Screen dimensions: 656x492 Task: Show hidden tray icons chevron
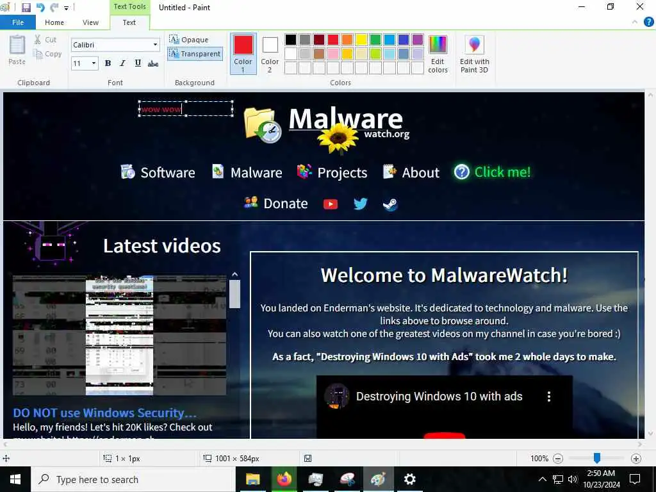(542, 479)
